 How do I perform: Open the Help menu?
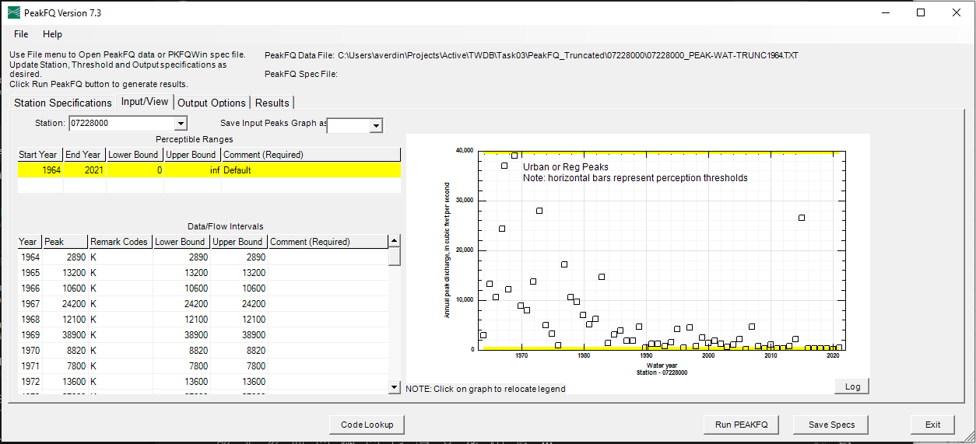pyautogui.click(x=52, y=34)
